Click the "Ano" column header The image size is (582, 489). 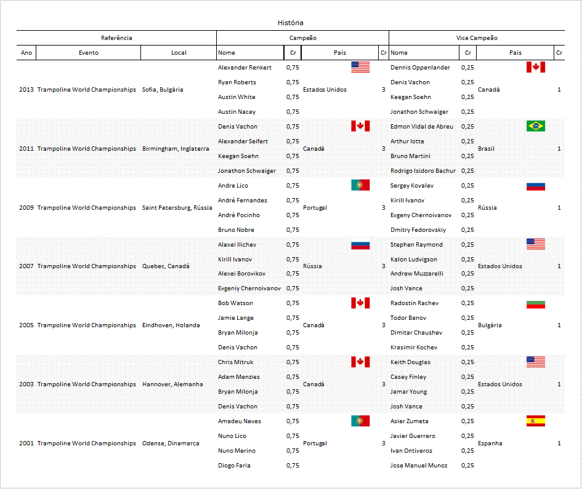coord(26,53)
